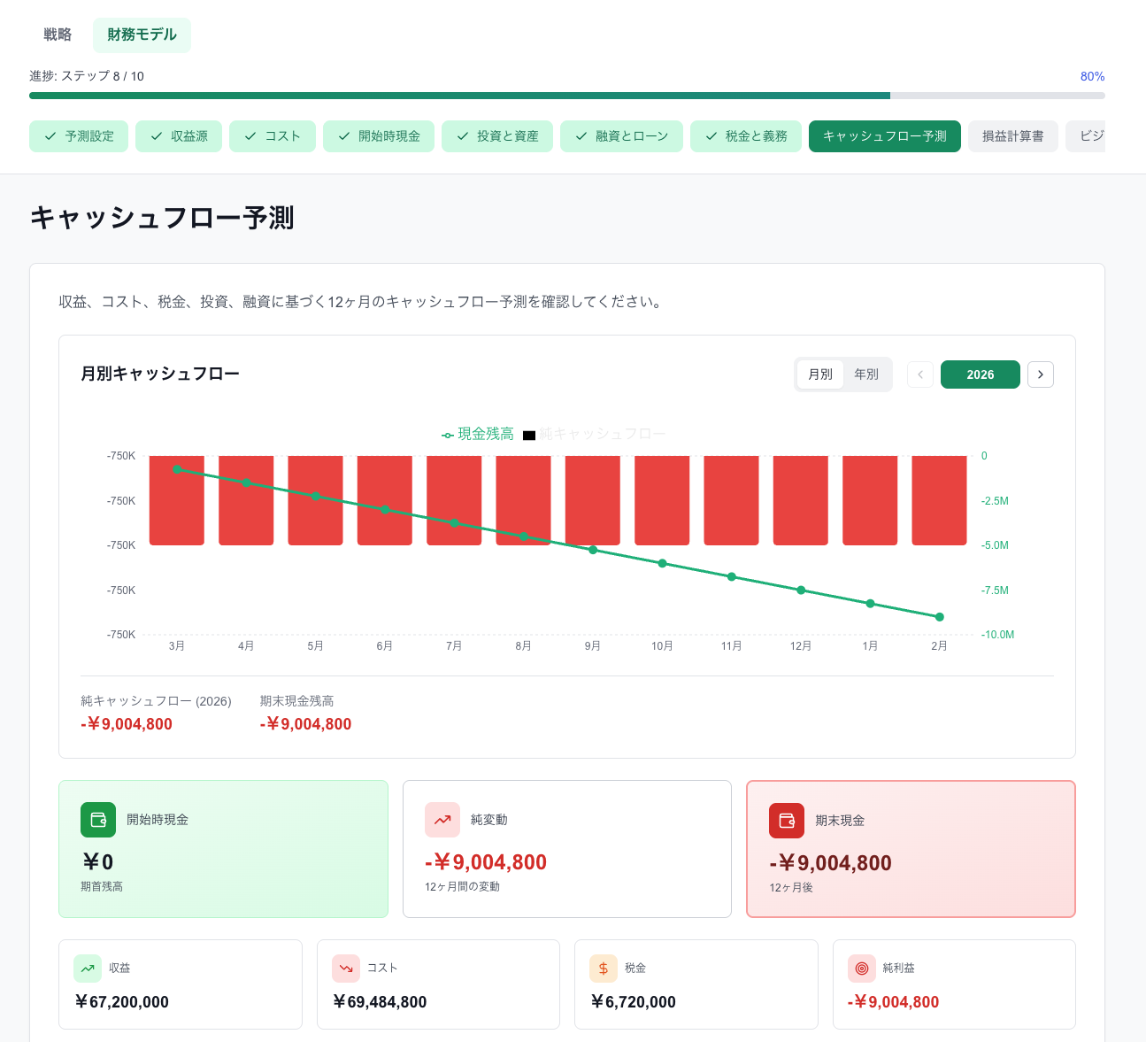Click the 収益 upward trend icon

(x=88, y=969)
